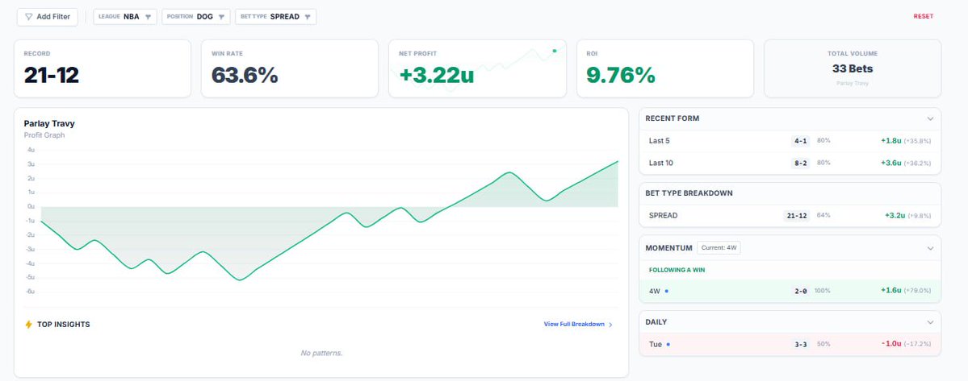This screenshot has width=968, height=381.
Task: Click the Add Filter button
Action: click(x=48, y=17)
